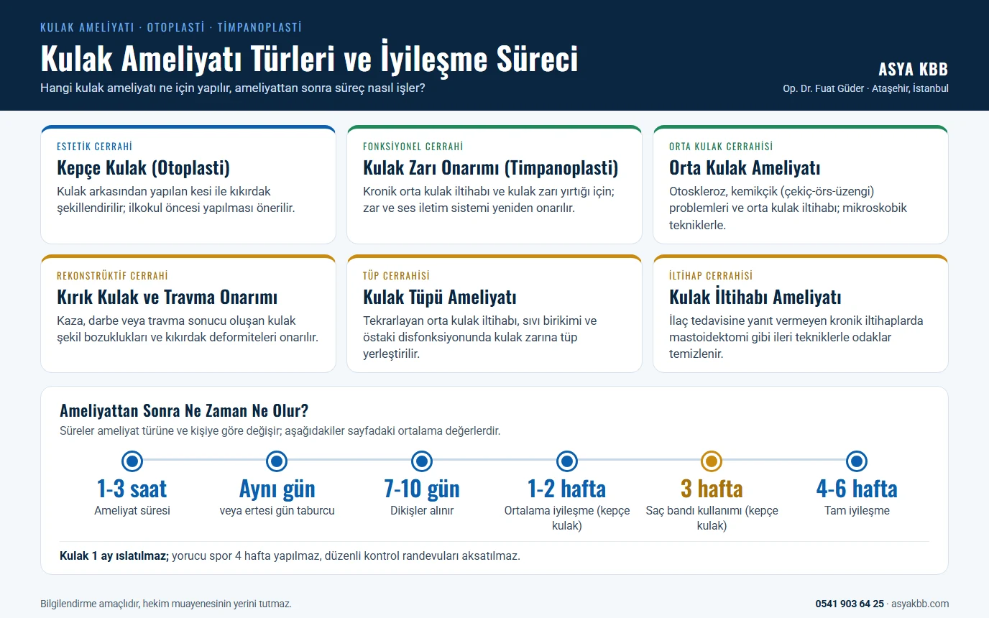
Task: Click the "Dikişler alınır" caption
Action: 422,511
